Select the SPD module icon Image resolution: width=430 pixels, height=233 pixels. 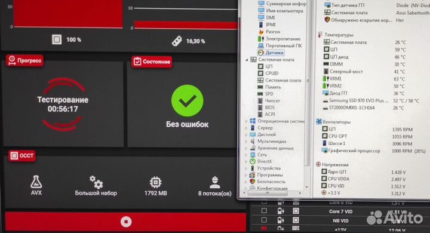tap(260, 94)
